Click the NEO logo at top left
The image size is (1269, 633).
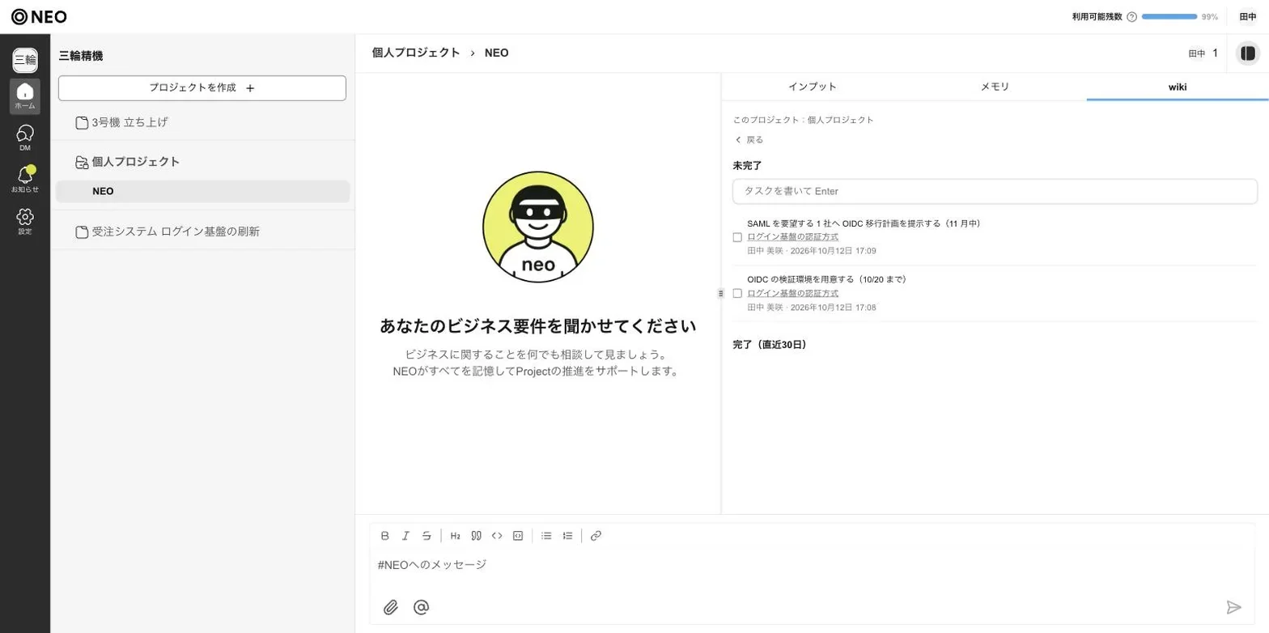pyautogui.click(x=39, y=17)
